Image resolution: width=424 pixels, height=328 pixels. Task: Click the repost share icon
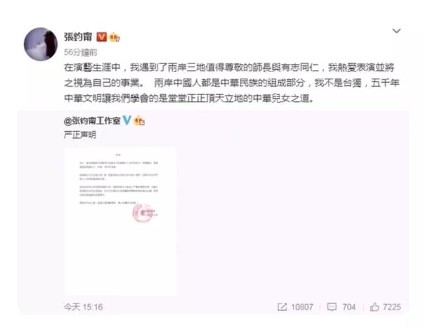(x=282, y=307)
